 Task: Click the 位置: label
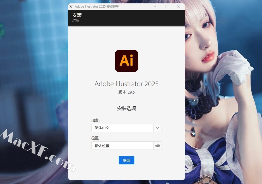coord(96,138)
